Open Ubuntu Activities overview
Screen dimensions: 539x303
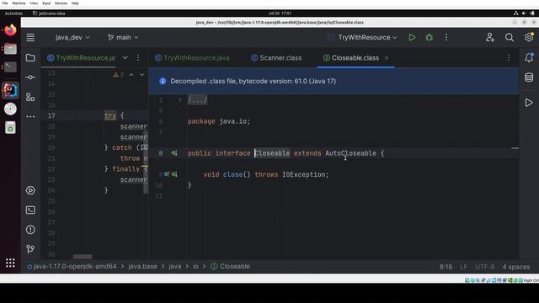point(13,13)
